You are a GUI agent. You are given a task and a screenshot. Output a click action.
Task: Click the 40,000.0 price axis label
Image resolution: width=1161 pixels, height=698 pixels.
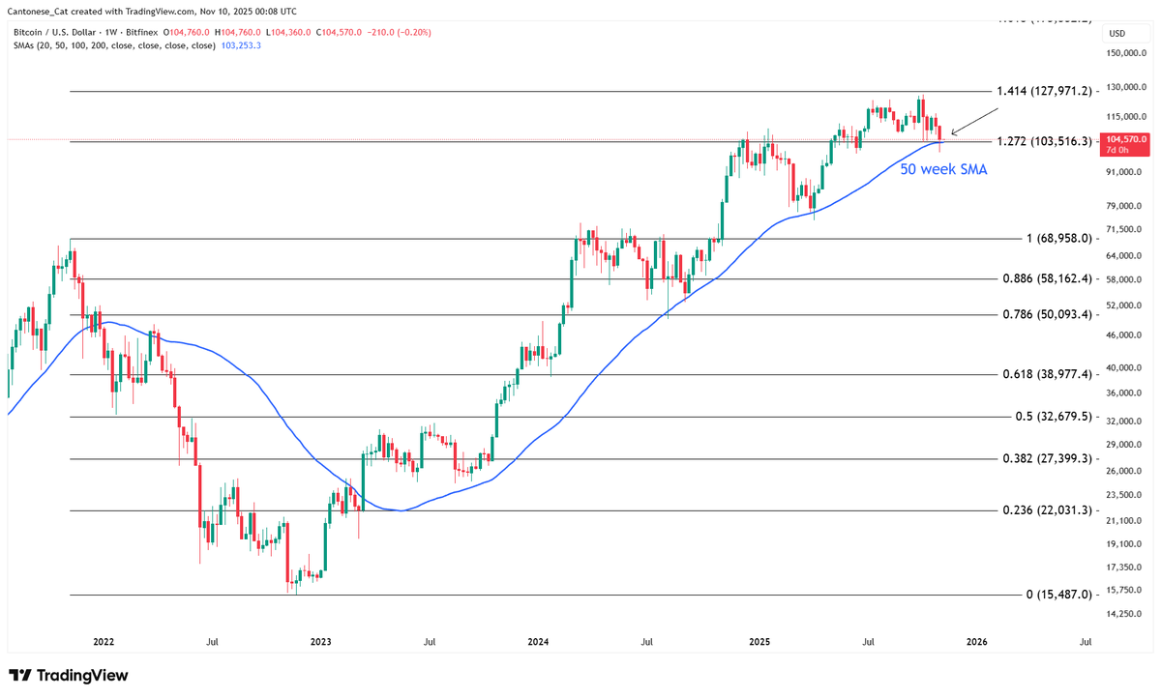(1125, 368)
